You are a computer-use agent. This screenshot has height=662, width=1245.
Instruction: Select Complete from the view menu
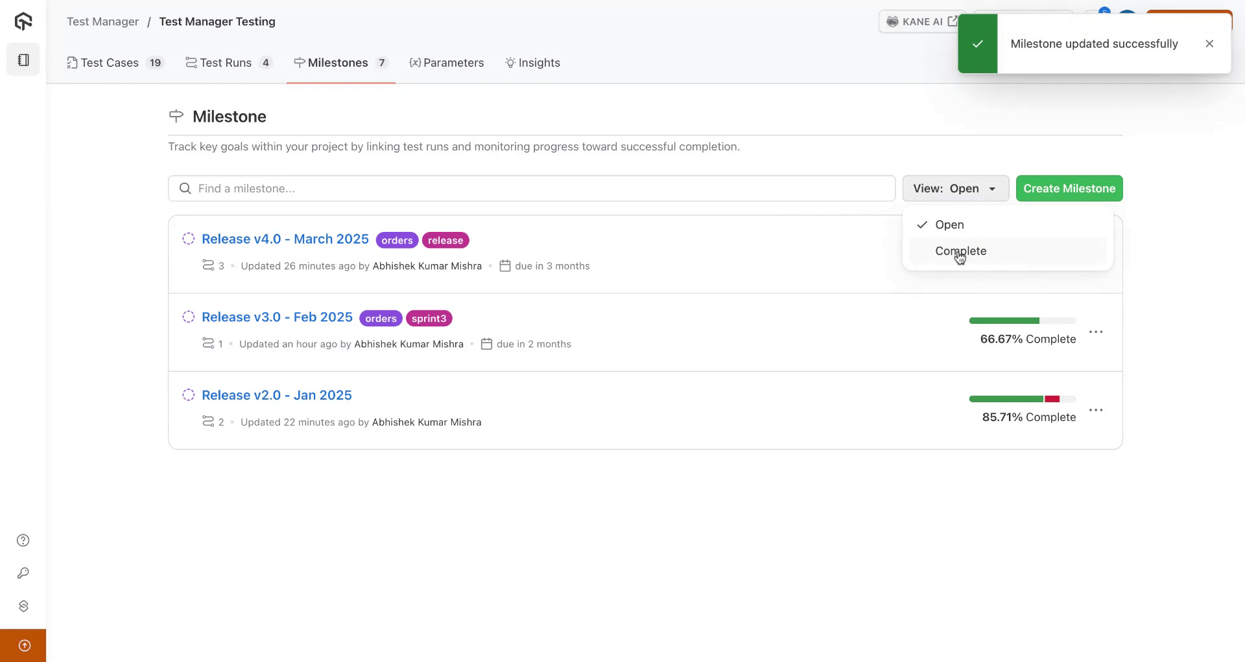point(960,251)
